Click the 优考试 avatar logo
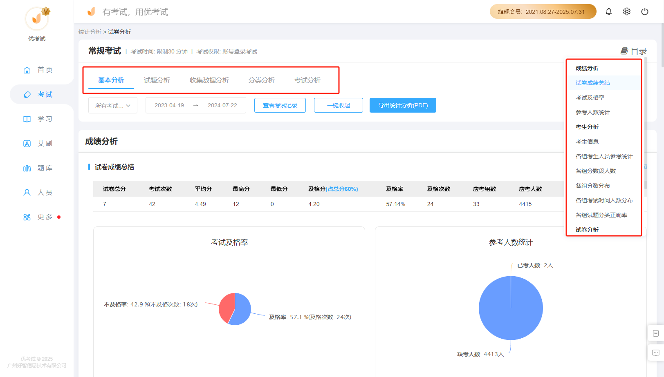Image resolution: width=664 pixels, height=377 pixels. (x=37, y=18)
